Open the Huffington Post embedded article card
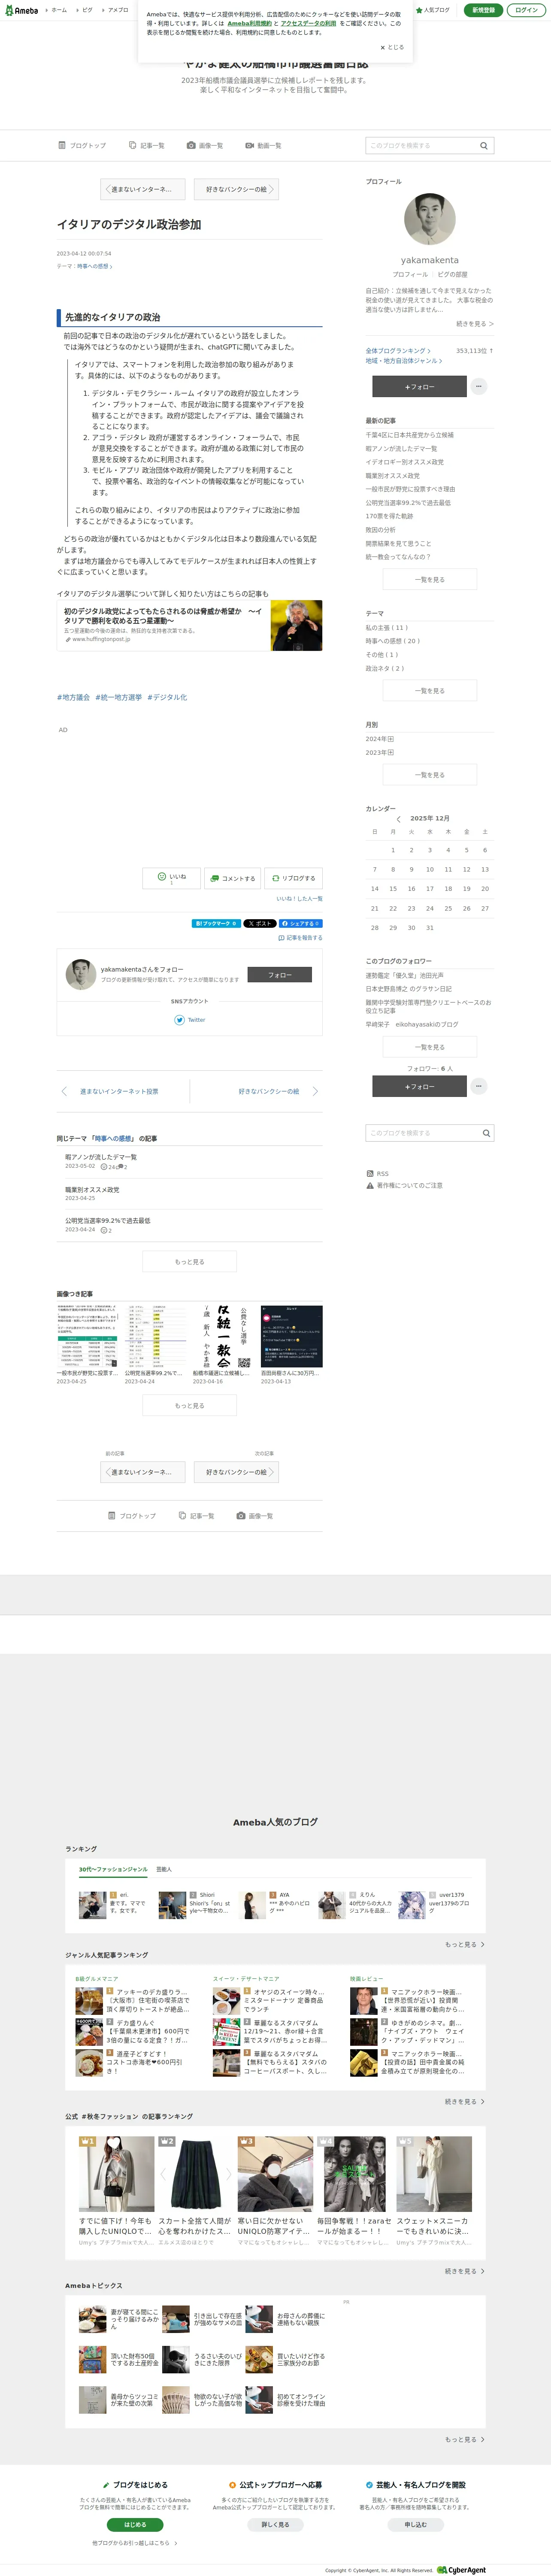The width and height of the screenshot is (551, 2576). click(x=190, y=625)
